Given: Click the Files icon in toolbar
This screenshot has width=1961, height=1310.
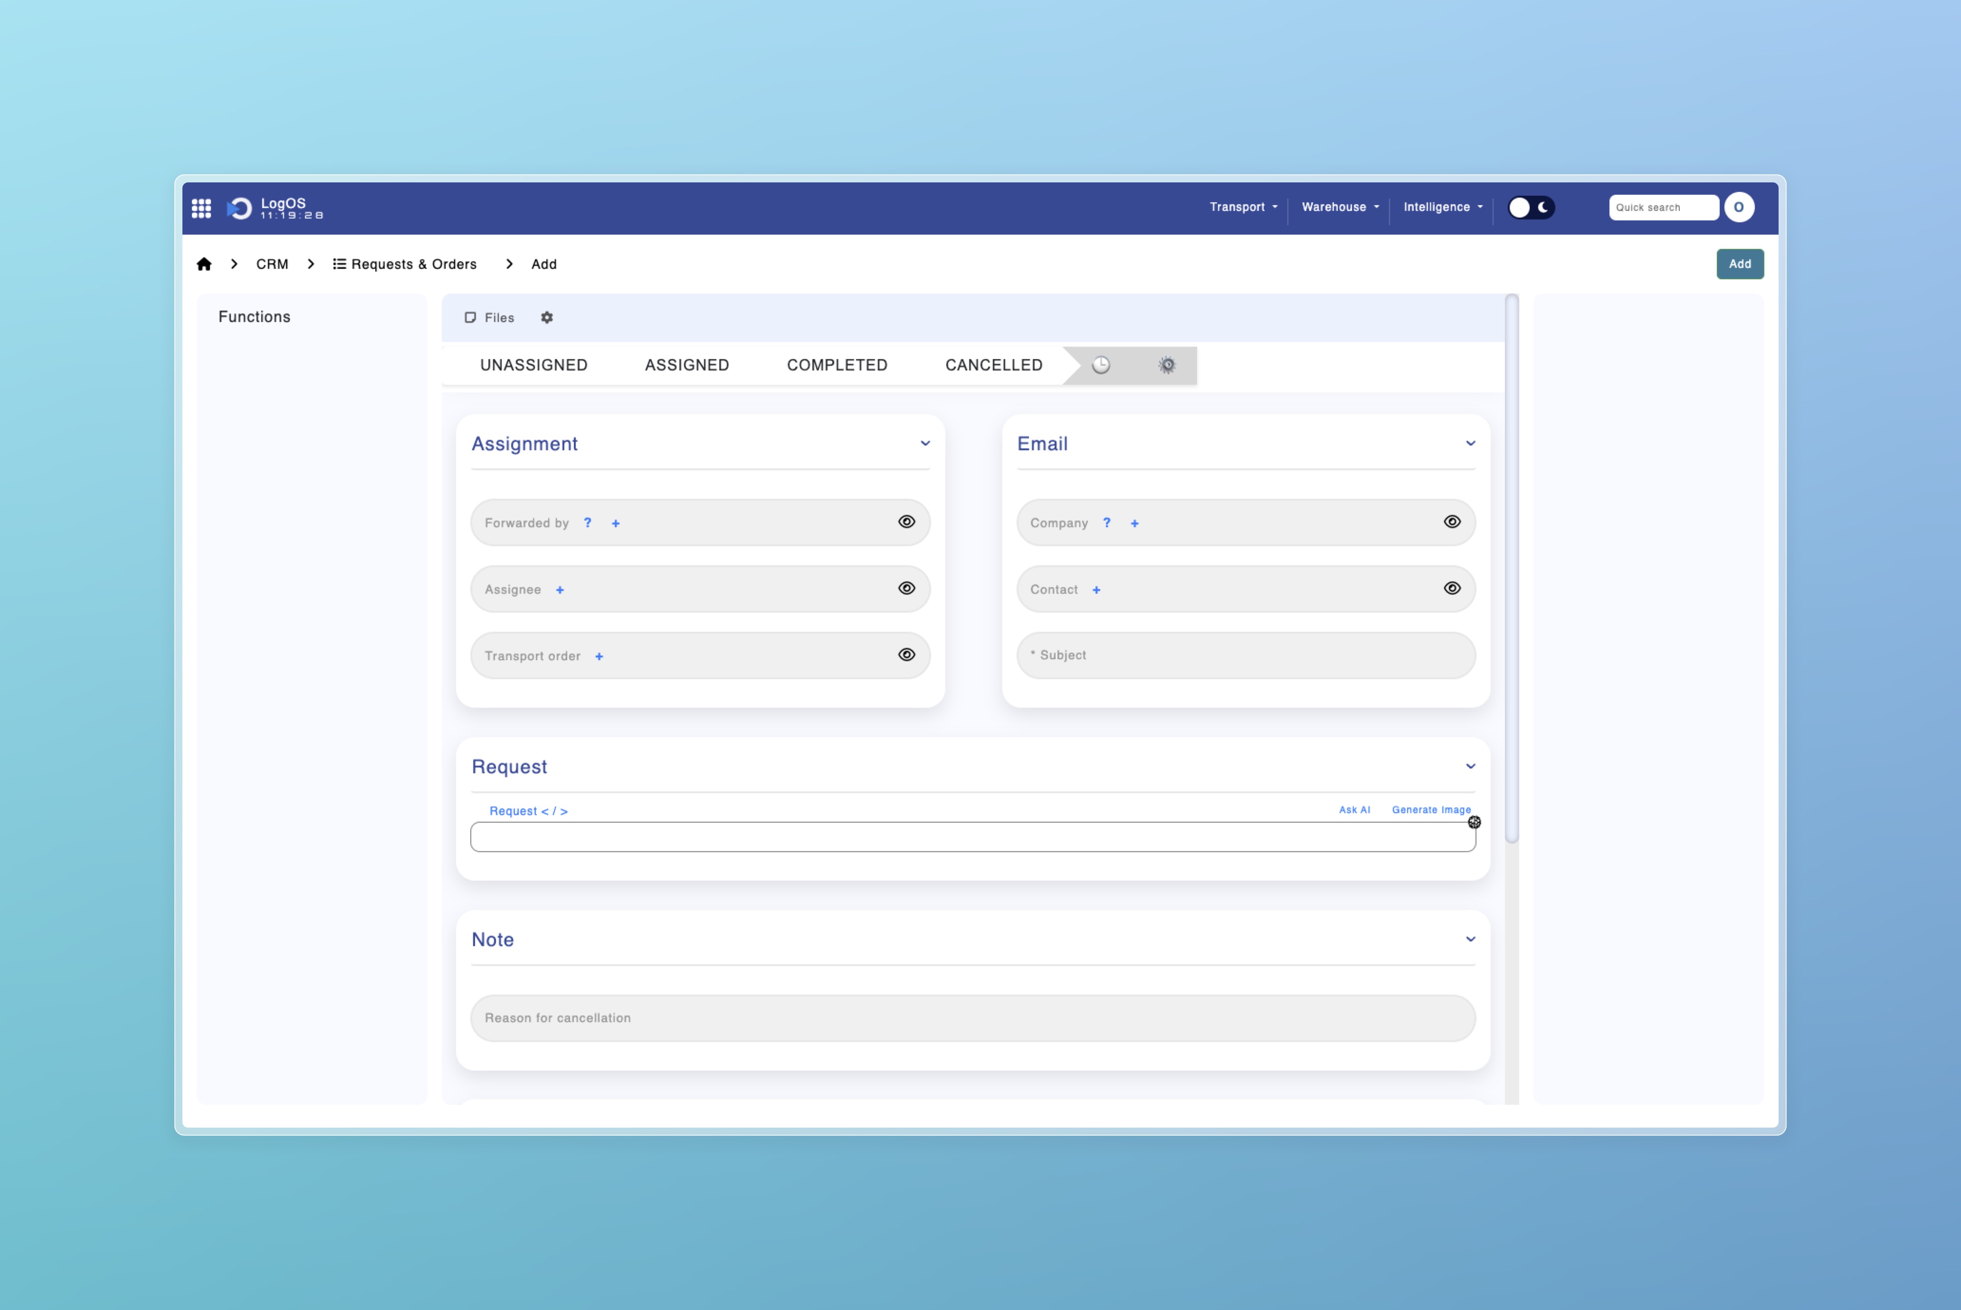Looking at the screenshot, I should click(x=470, y=317).
